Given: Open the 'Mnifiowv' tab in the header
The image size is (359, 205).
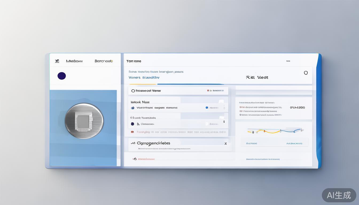Looking at the screenshot, I should click(x=74, y=61).
